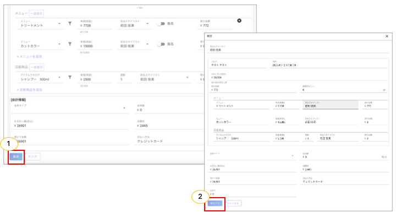This screenshot has width=396, height=223.
Task: Toggle 指名 switch in the カットカラー row
Action: click(161, 44)
